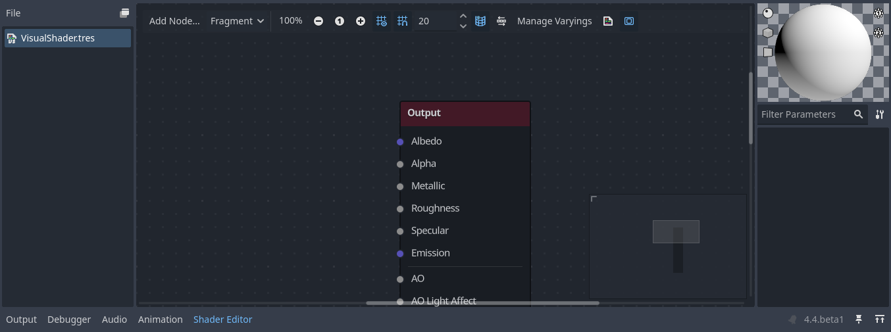Increase grid snap distance stepper
The width and height of the screenshot is (891, 332).
463,16
